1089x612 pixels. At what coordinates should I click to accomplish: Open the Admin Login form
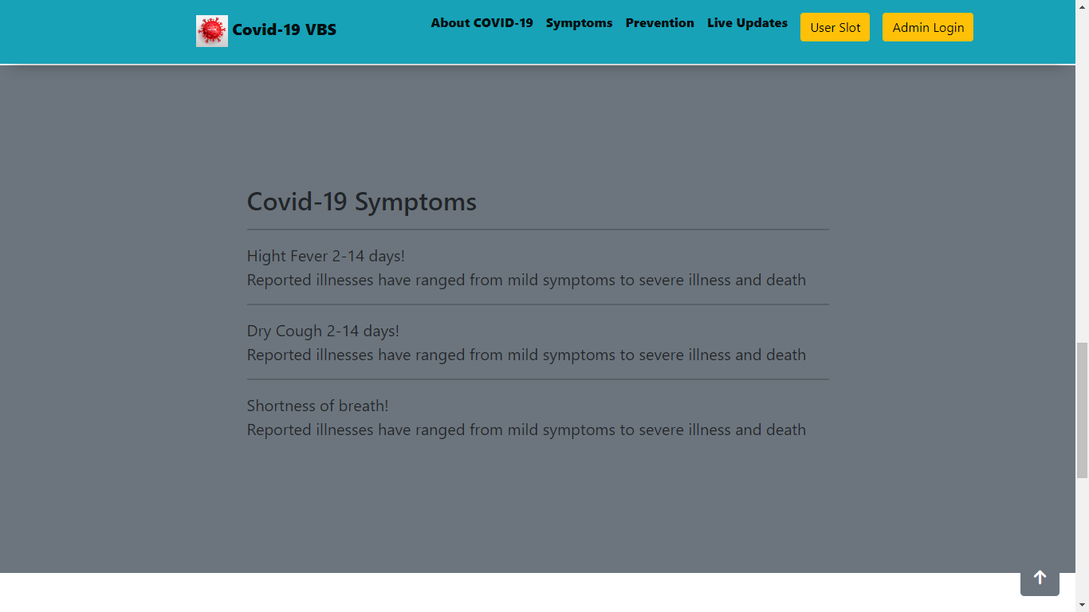928,26
